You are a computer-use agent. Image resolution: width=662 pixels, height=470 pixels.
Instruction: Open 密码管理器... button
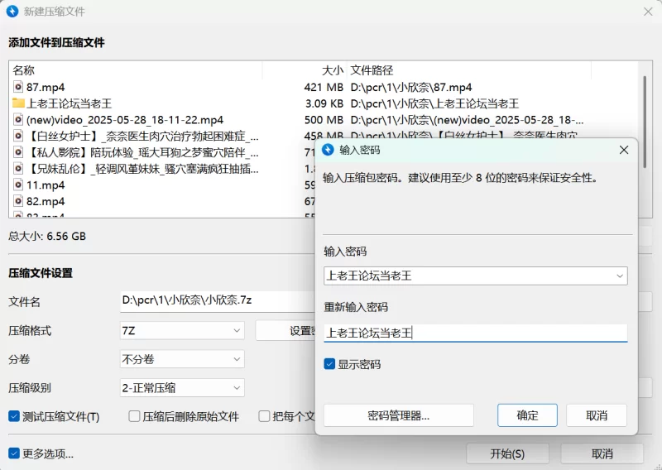point(398,415)
